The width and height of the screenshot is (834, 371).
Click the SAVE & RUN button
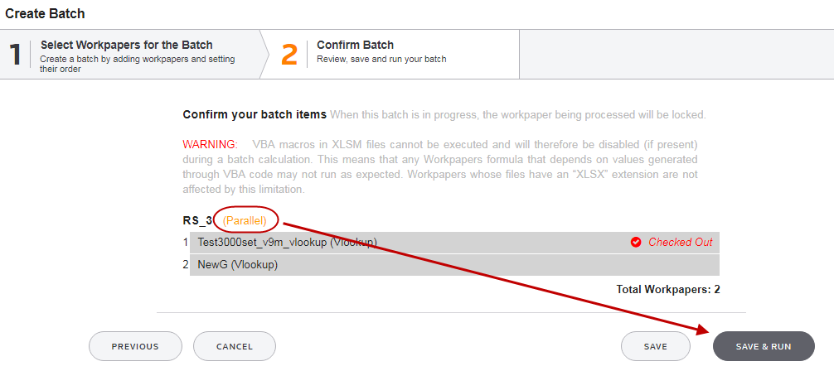(764, 346)
